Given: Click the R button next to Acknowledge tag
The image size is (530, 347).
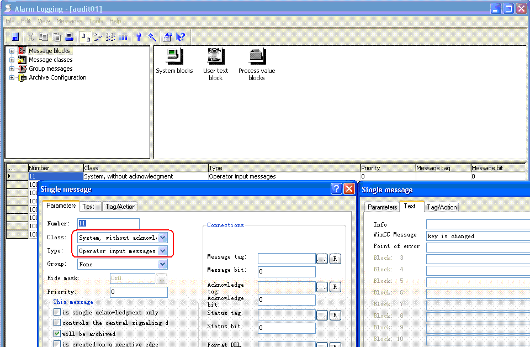Looking at the screenshot, I should [335, 287].
